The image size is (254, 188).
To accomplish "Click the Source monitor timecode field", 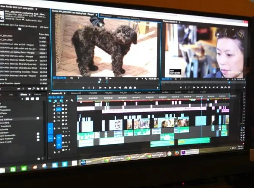I will (x=60, y=78).
